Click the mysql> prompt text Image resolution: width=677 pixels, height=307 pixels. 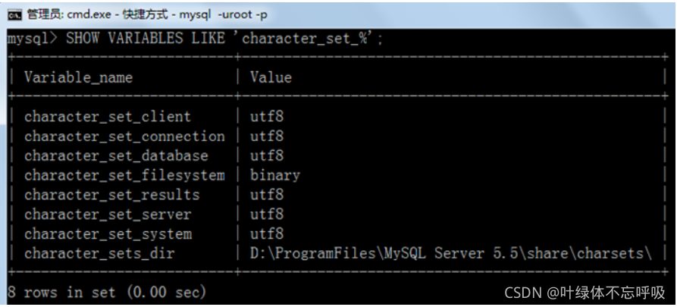point(32,39)
